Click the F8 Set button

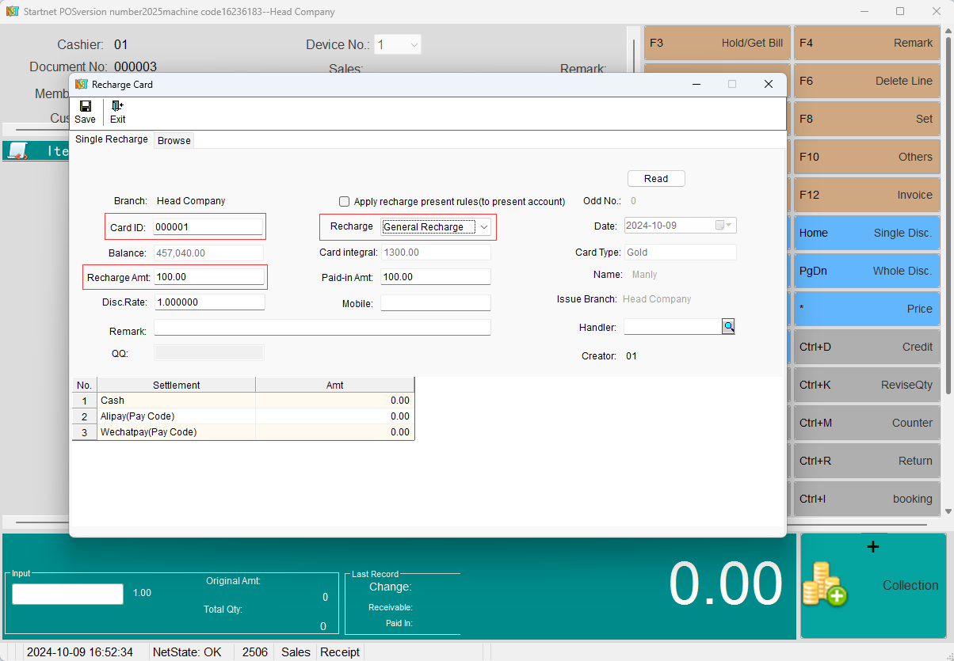(867, 119)
